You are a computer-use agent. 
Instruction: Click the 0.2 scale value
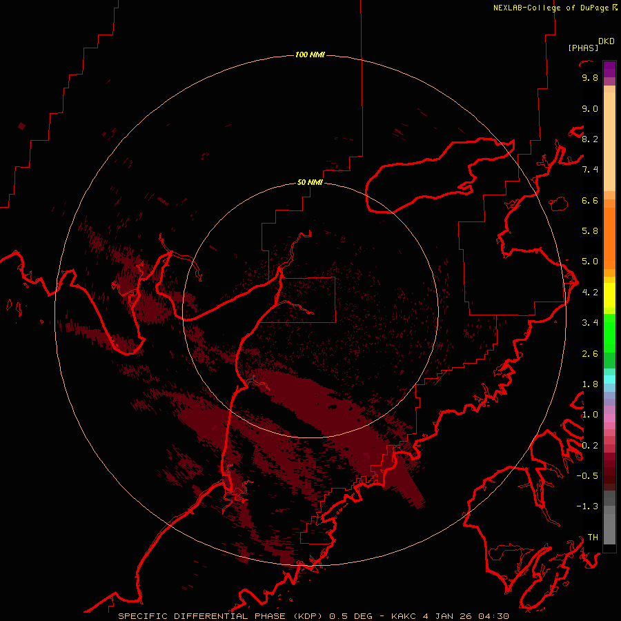tap(590, 446)
